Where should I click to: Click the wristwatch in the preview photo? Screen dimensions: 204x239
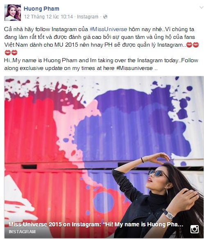coord(169,214)
